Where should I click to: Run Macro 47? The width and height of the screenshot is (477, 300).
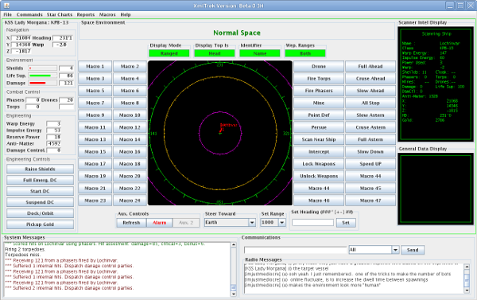(370, 201)
